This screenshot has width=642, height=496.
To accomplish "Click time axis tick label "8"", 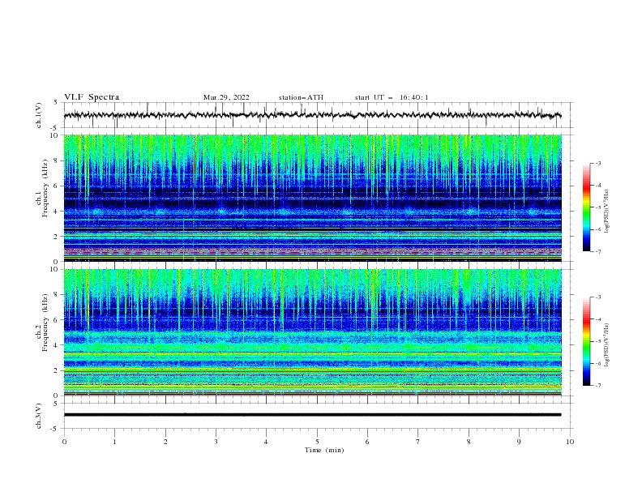I will pos(469,442).
